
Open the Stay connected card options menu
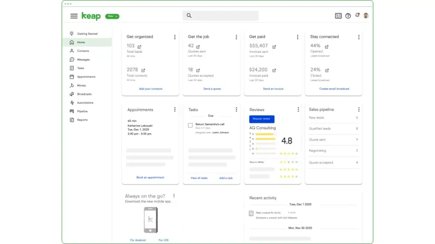(x=359, y=37)
